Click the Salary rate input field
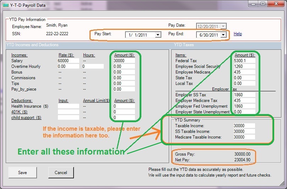Image resolution: width=287 pixels, height=189 pixels. (x=68, y=61)
